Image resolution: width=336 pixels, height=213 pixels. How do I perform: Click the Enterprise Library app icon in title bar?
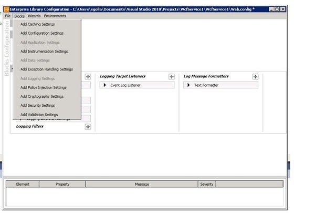pos(7,9)
